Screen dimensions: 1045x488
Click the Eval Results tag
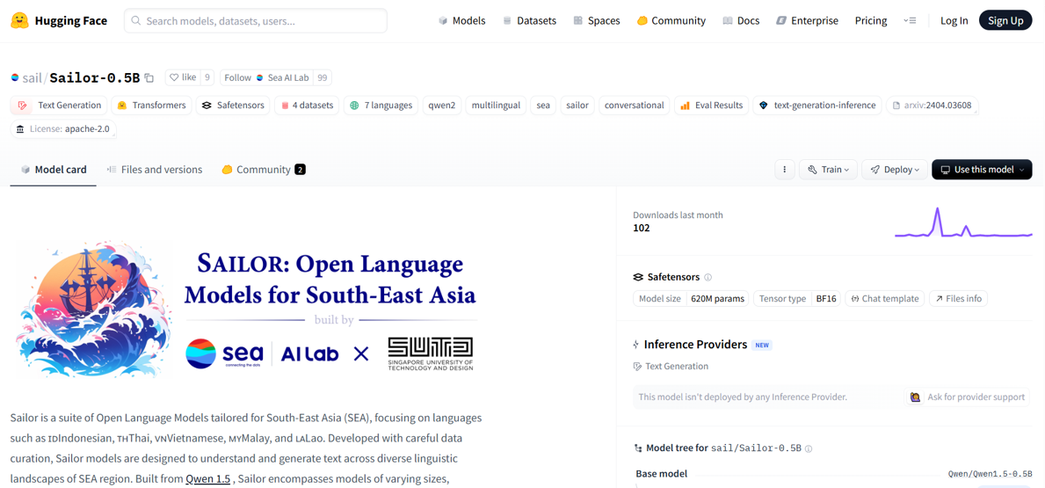(x=711, y=106)
